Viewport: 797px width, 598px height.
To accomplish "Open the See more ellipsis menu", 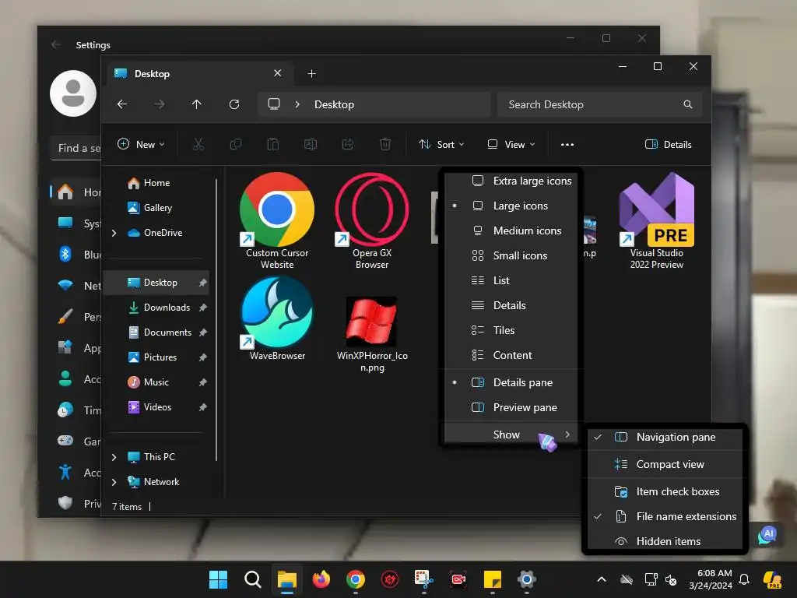I will pos(567,144).
